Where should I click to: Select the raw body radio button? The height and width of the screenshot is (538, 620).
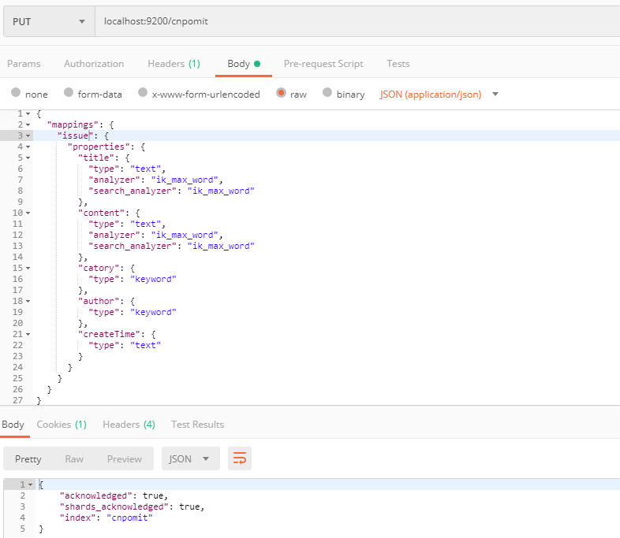point(281,93)
